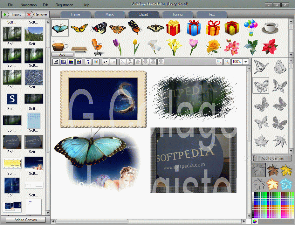Click the blue info toolbar icon
The width and height of the screenshot is (295, 225).
[x=88, y=62]
